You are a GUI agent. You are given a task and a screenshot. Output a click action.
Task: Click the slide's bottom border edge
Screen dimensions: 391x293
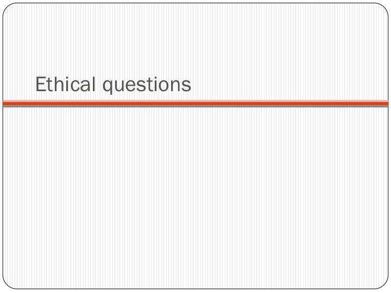pyautogui.click(x=195, y=289)
